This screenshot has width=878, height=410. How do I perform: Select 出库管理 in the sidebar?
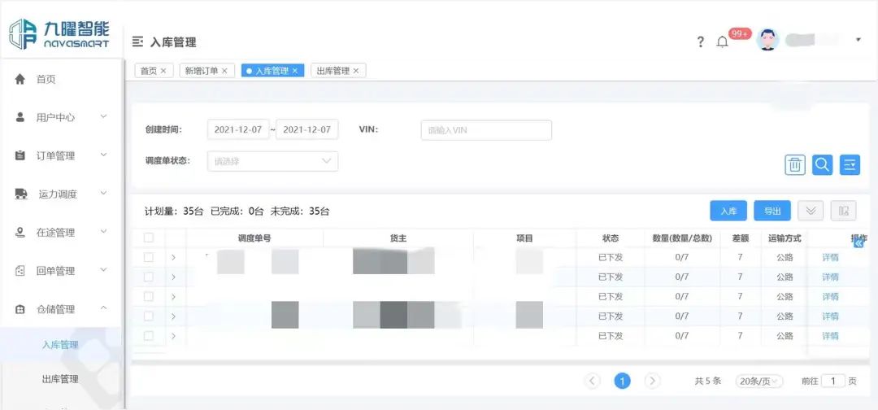pyautogui.click(x=60, y=379)
